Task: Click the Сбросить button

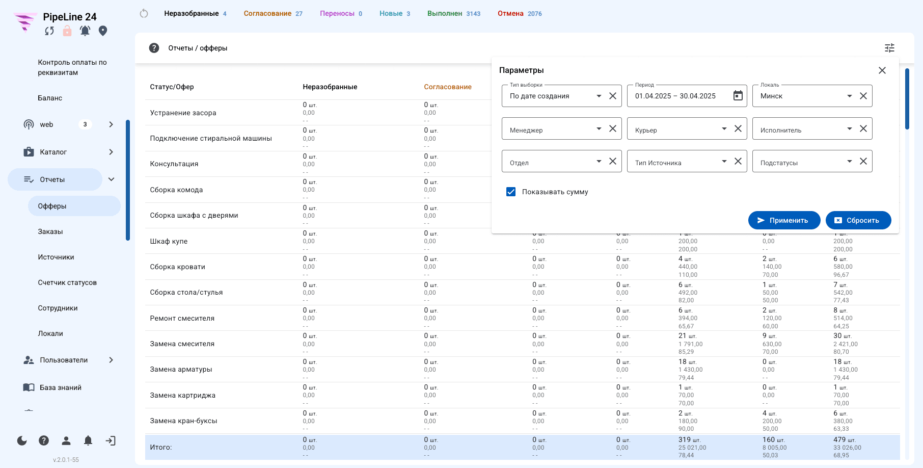Action: tap(858, 220)
